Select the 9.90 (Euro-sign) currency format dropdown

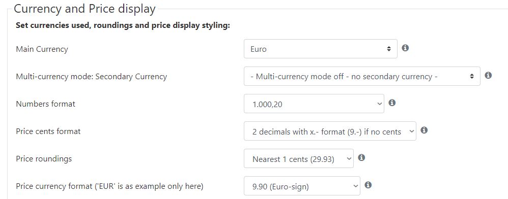[x=302, y=186]
